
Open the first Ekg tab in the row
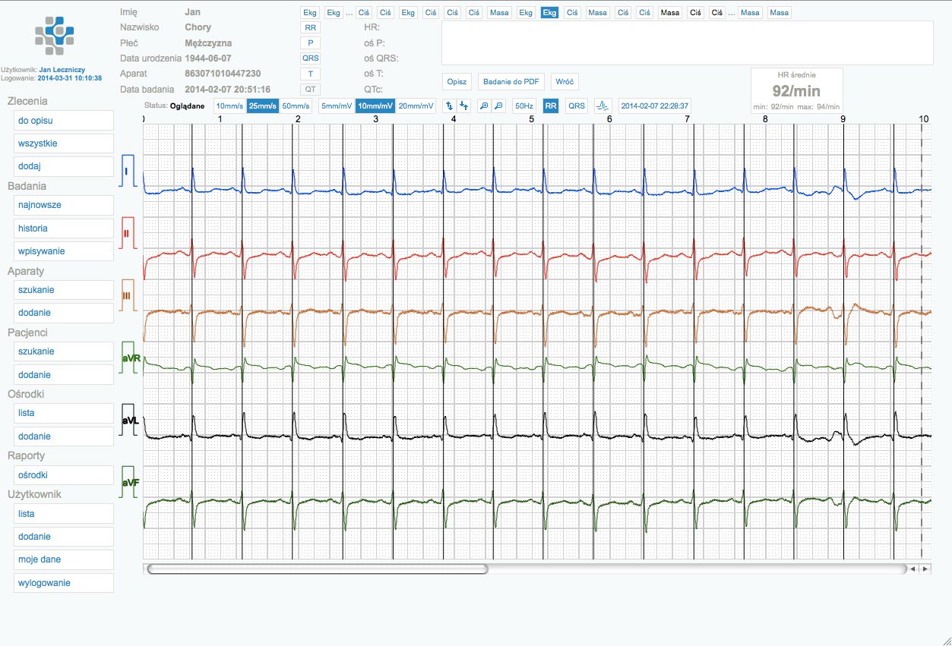(310, 13)
